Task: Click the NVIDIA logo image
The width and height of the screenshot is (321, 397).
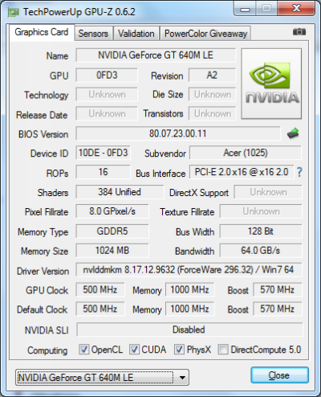Action: click(x=271, y=84)
